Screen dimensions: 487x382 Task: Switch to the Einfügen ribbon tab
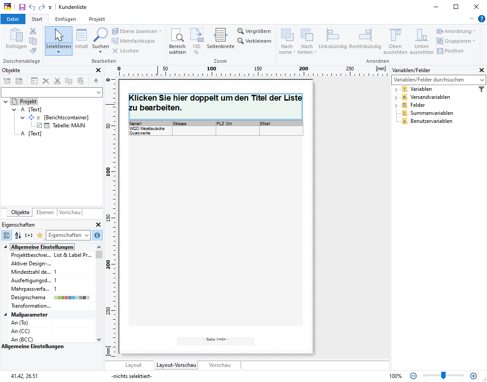click(x=65, y=19)
